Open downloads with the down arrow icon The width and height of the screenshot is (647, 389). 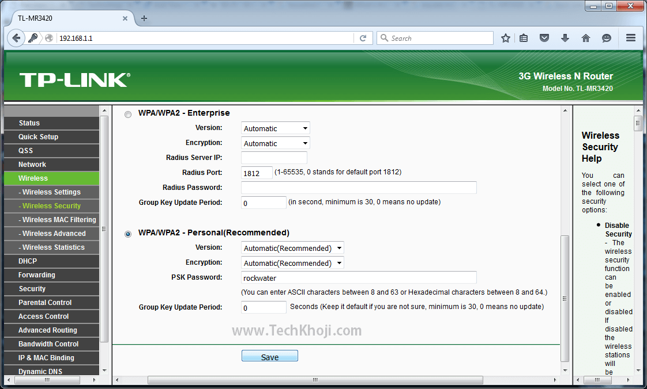click(x=565, y=39)
